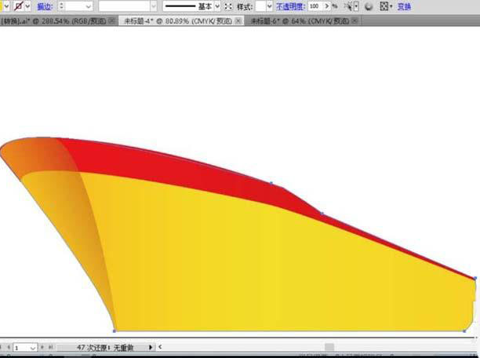
Task: Click the next artboard arrow
Action: click(x=42, y=347)
